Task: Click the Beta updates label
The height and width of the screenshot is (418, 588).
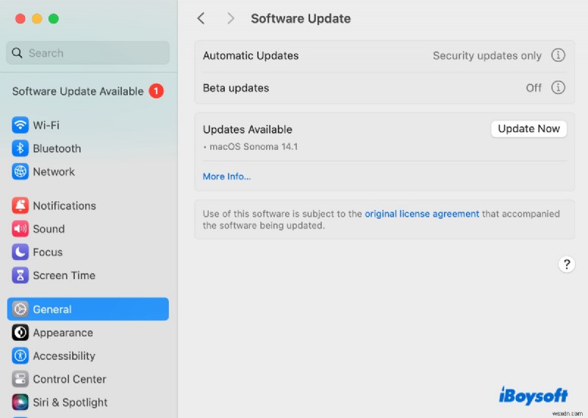Action: [x=236, y=87]
